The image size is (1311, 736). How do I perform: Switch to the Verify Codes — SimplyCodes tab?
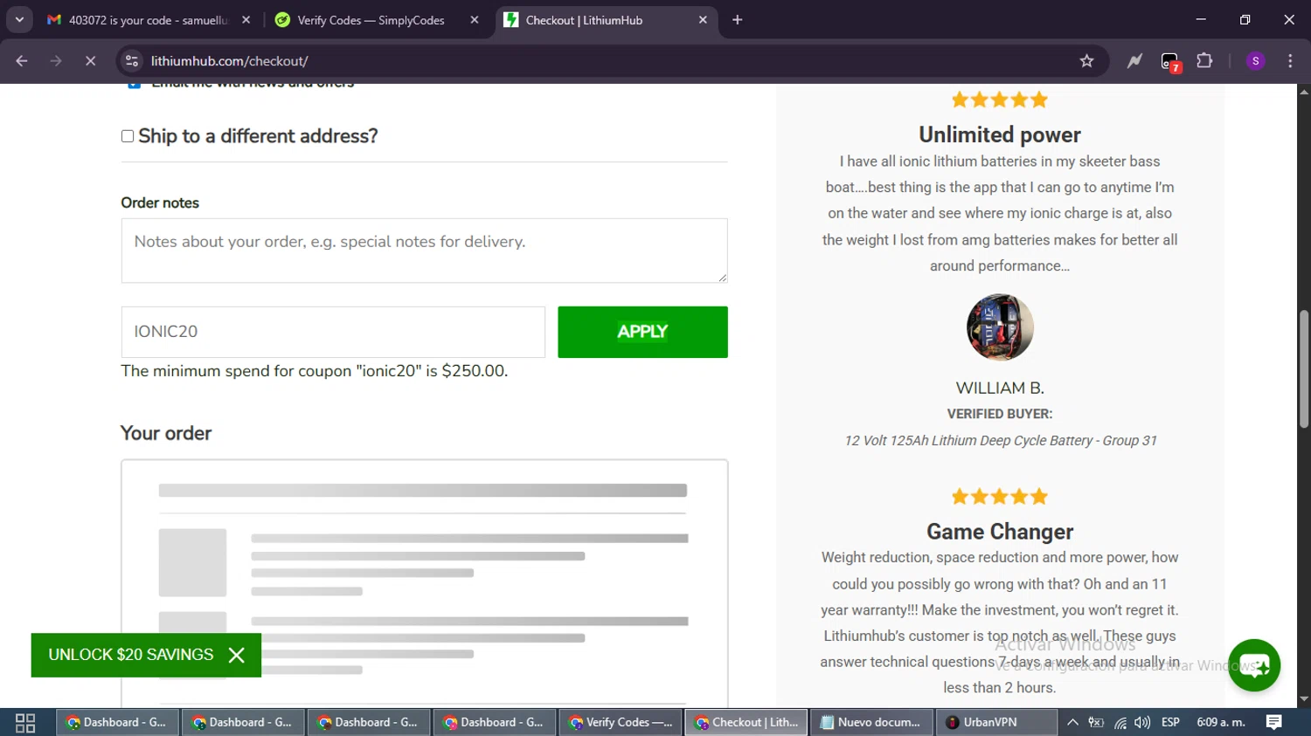coord(371,20)
